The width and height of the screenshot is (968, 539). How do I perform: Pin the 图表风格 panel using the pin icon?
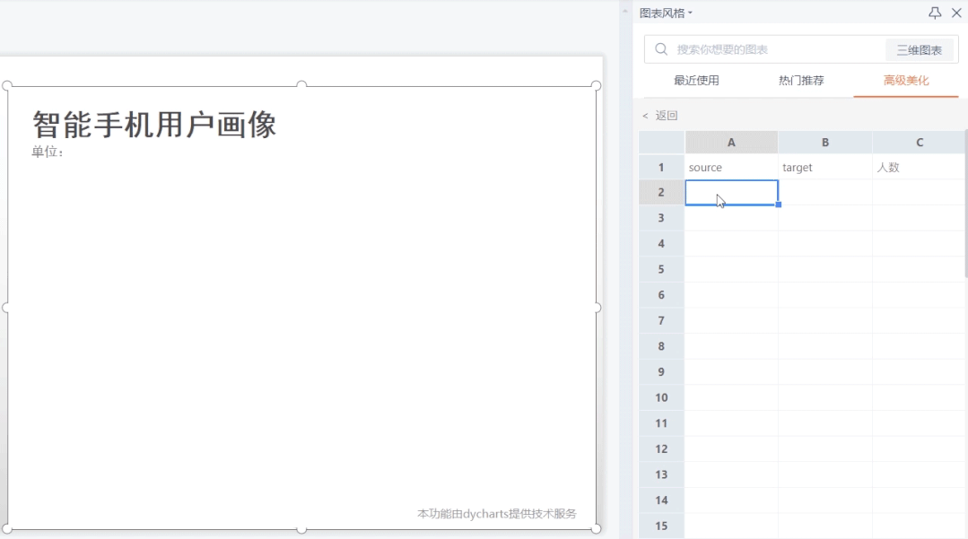coord(934,13)
